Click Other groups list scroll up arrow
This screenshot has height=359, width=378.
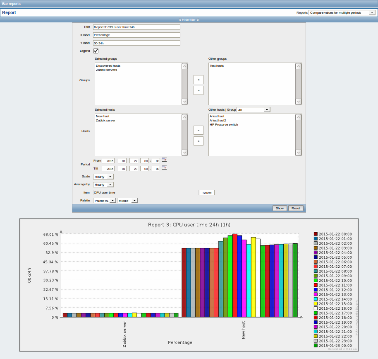299,66
